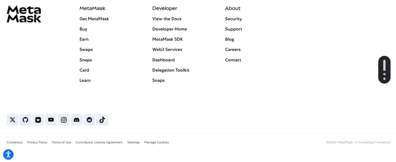
Task: Click the About column heading
Action: coord(233,9)
